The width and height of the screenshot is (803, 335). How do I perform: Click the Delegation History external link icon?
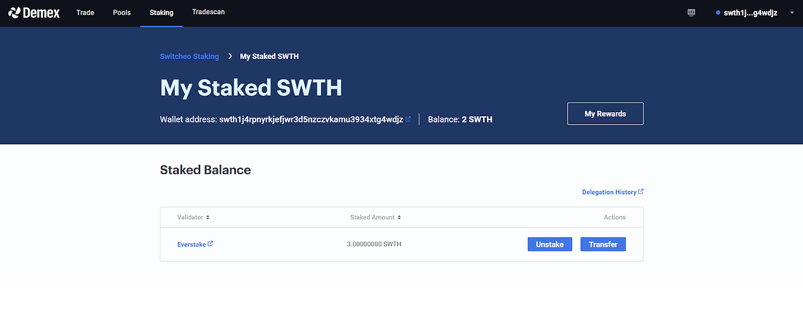[x=641, y=192]
